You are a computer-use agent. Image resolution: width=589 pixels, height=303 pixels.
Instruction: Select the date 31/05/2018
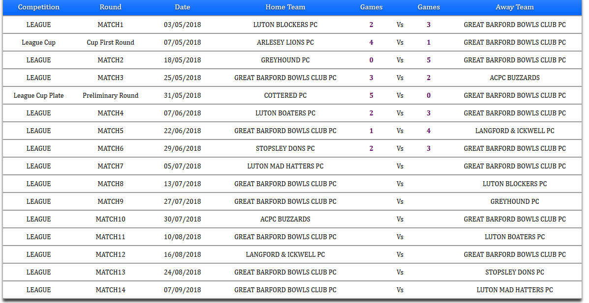coord(182,95)
